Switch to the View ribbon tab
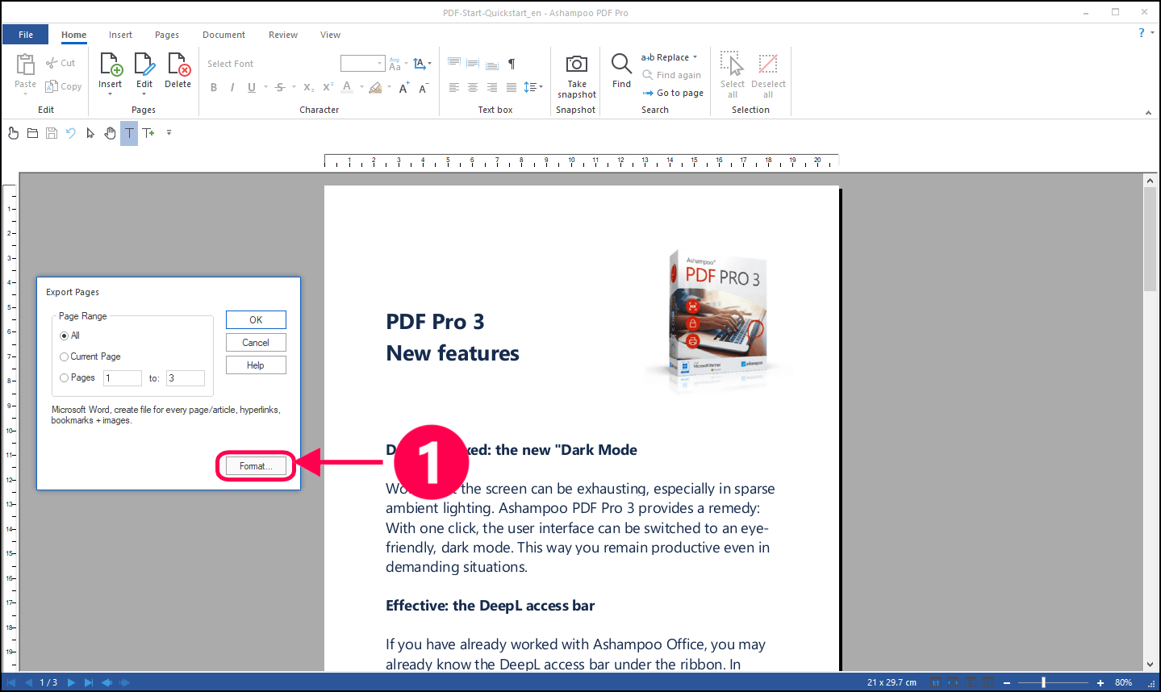1161x692 pixels. 330,35
